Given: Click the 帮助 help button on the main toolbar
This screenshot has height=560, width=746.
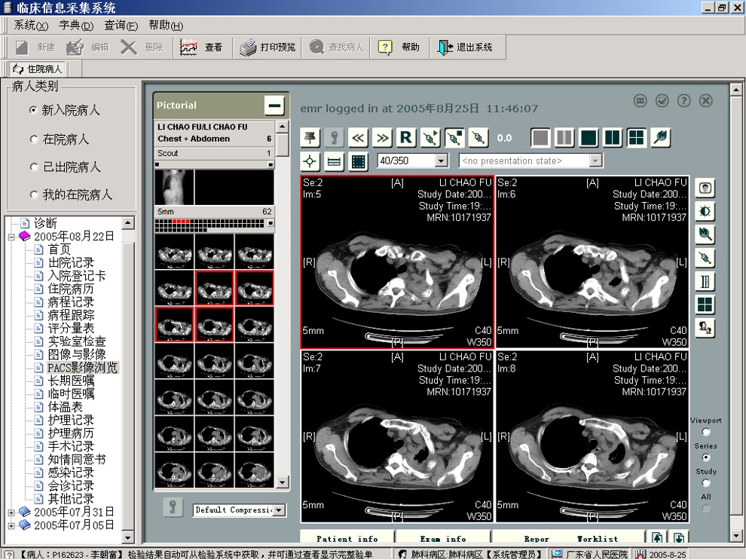Looking at the screenshot, I should coord(399,47).
